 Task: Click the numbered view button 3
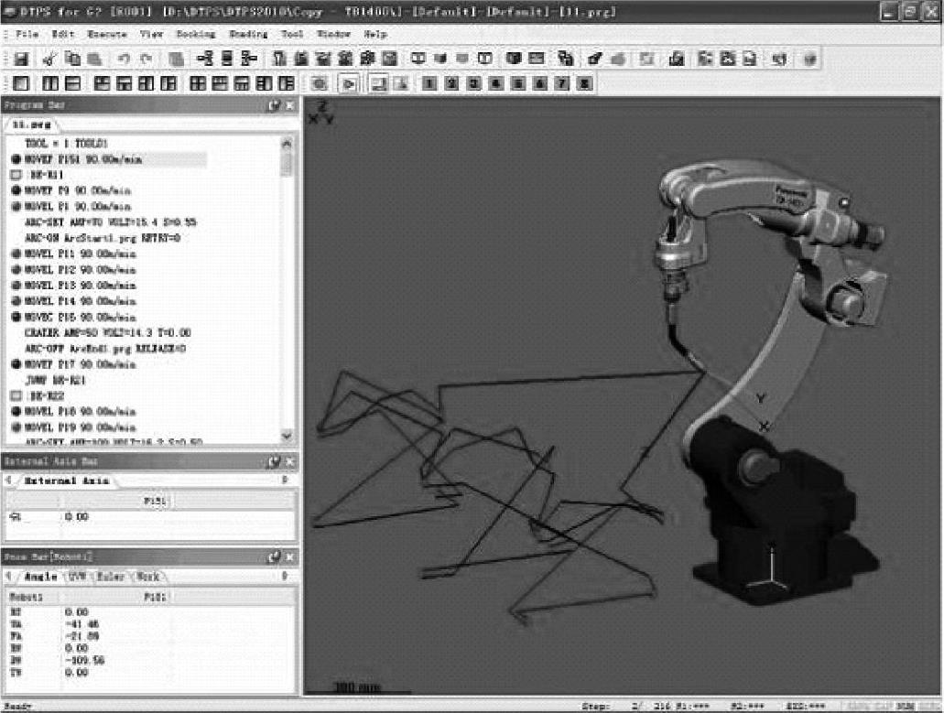click(x=473, y=83)
